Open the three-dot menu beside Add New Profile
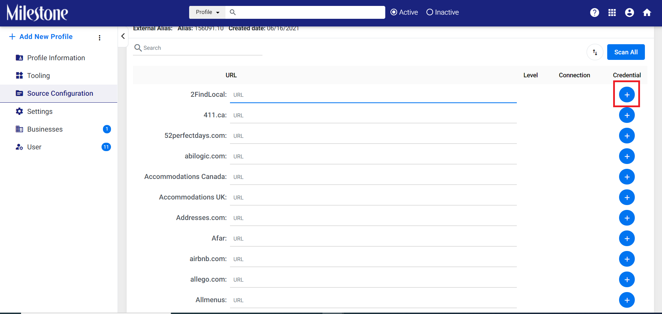The height and width of the screenshot is (314, 662). click(x=99, y=38)
